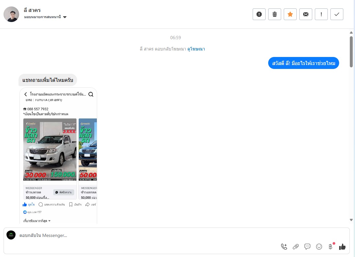Viewport: 355px width, 257px height.
Task: Click the spam report icon in the header
Action: point(259,14)
